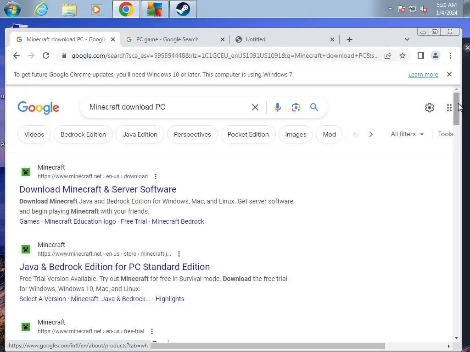Open the Tools option
The width and height of the screenshot is (470, 352).
445,134
